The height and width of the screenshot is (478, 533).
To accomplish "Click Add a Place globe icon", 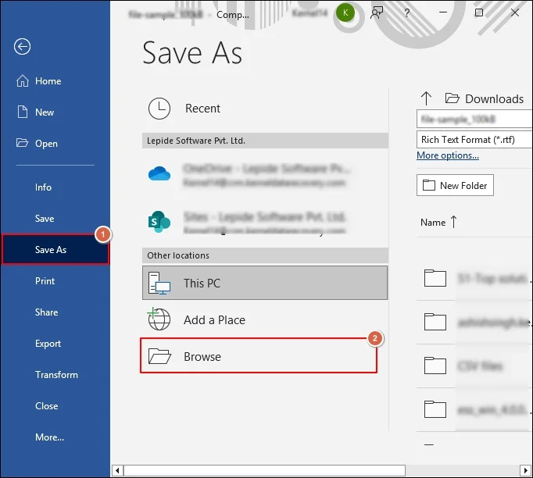I will 159,319.
